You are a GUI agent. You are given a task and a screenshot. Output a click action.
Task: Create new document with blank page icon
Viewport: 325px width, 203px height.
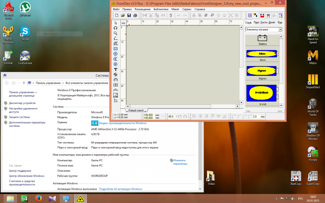coord(116,15)
